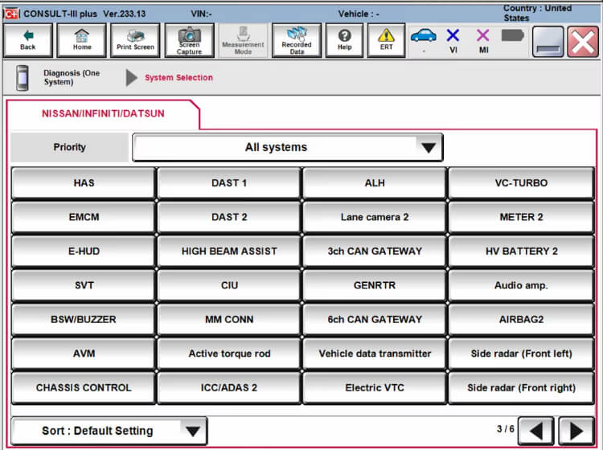
Task: Open 3ch CAN GATEWAY system
Action: [x=375, y=252]
